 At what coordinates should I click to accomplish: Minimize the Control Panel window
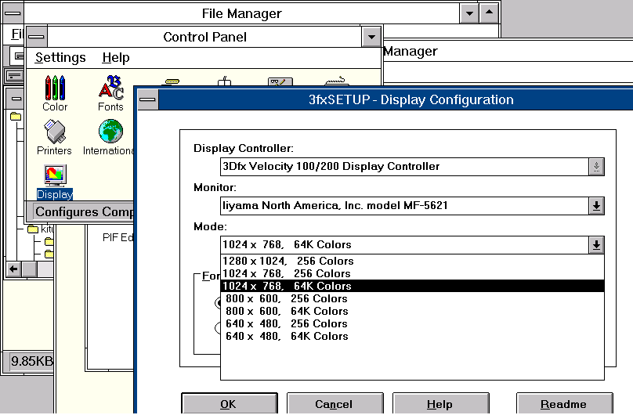click(371, 37)
